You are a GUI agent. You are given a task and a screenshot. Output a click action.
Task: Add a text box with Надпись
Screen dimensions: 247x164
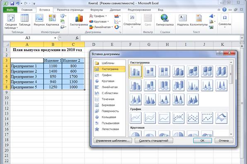point(183,20)
